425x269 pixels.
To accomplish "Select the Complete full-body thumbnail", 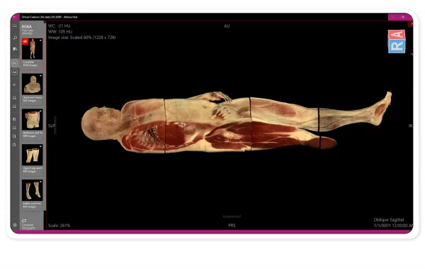I will (x=33, y=49).
